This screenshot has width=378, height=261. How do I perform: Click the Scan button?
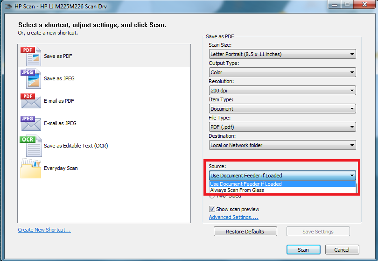[303, 250]
